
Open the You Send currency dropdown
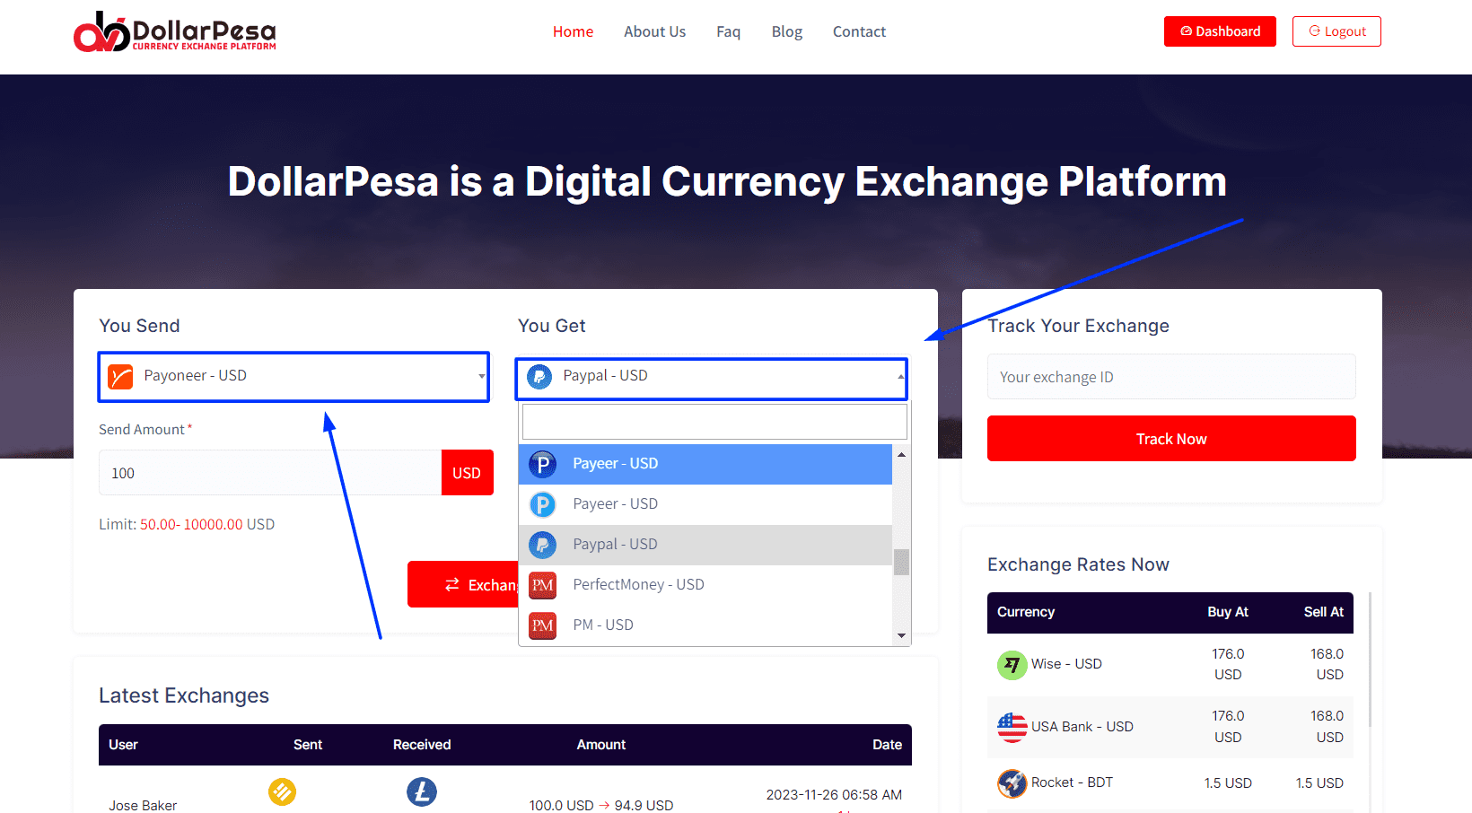point(294,376)
